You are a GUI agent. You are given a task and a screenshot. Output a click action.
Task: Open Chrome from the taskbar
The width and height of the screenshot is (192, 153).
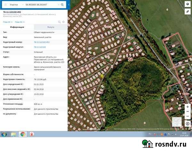point(23,134)
